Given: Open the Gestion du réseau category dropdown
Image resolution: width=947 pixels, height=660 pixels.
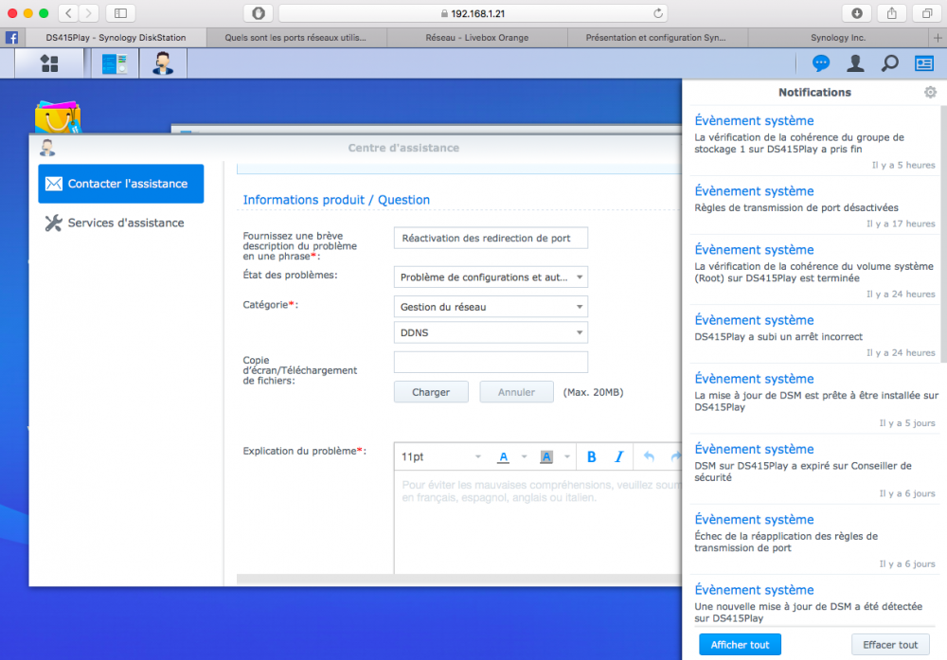Looking at the screenshot, I should (491, 307).
